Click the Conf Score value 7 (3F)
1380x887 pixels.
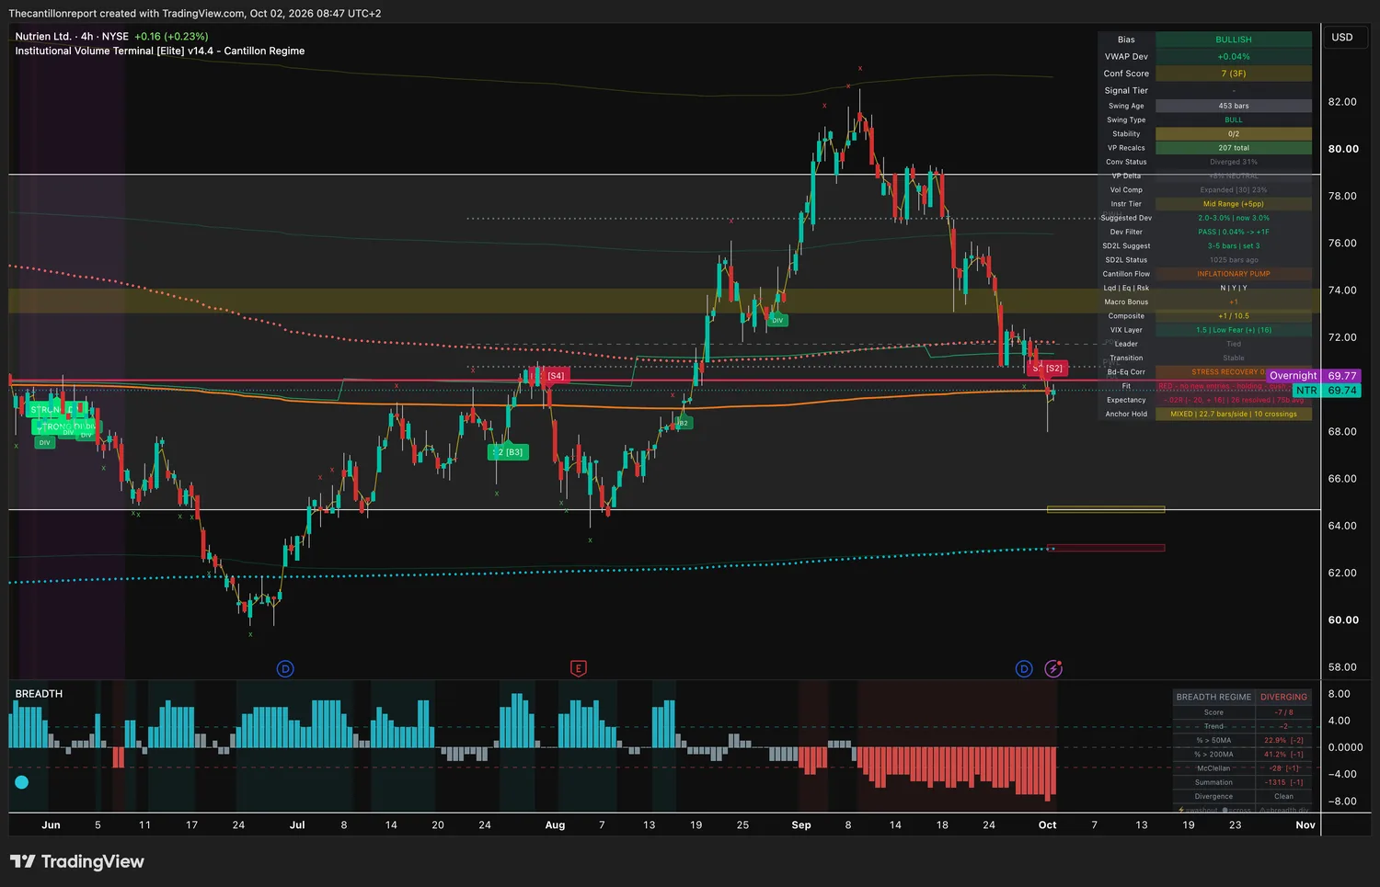point(1234,74)
